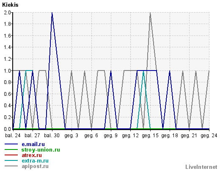Click the e.mail.ru legend link
This screenshot has width=220, height=171.
coord(33,144)
